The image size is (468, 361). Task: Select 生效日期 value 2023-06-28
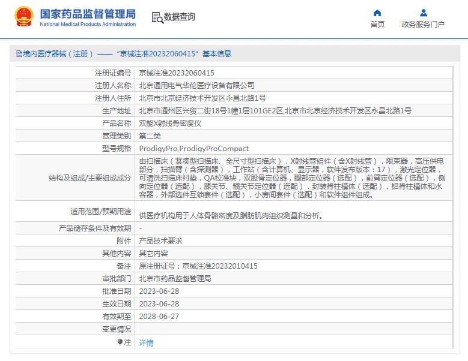(x=159, y=304)
